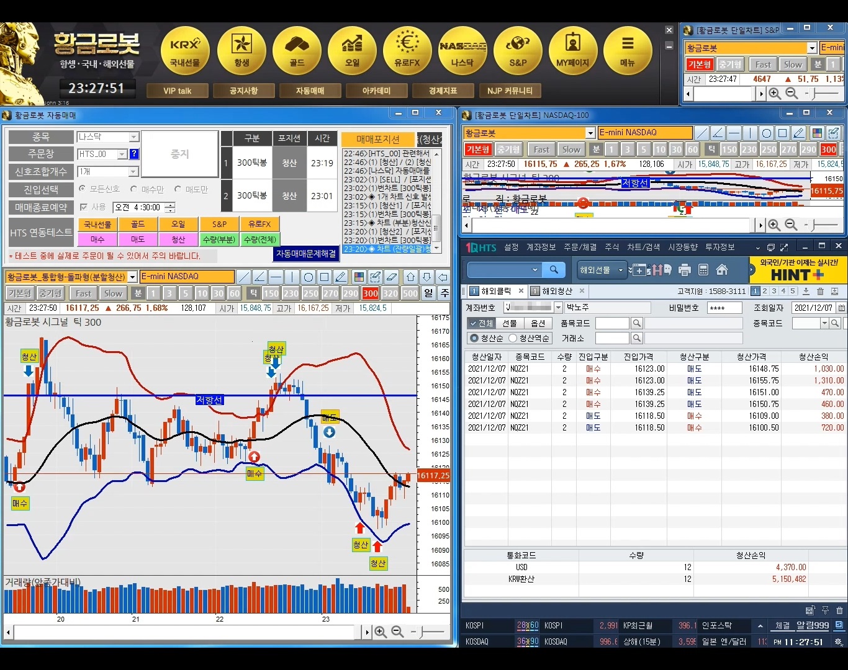Zoom in on the main chart
This screenshot has height=670, width=848.
tap(381, 632)
